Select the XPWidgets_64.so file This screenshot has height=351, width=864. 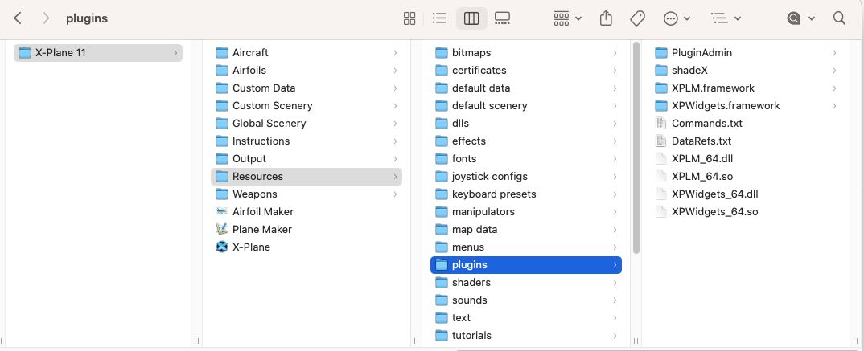pyautogui.click(x=746, y=212)
